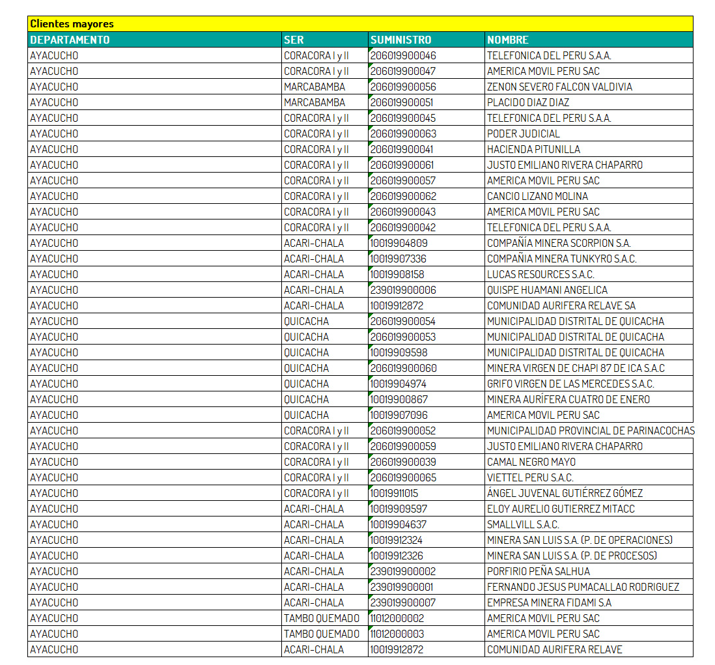Select supply number 206019900056

click(427, 87)
